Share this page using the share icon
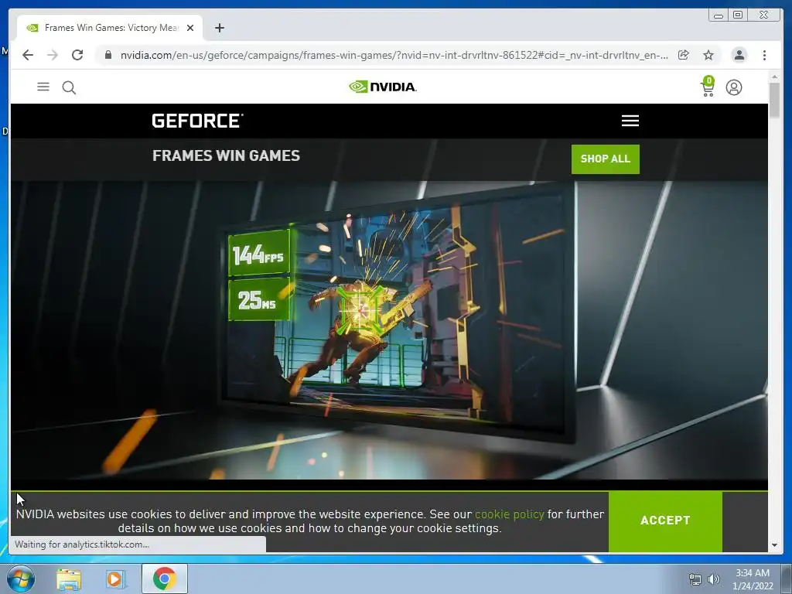Viewport: 792px width, 594px height. point(684,55)
